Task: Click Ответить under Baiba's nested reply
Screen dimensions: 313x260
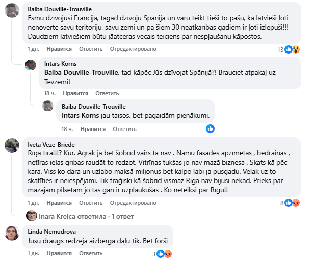Action: pyautogui.click(x=124, y=129)
